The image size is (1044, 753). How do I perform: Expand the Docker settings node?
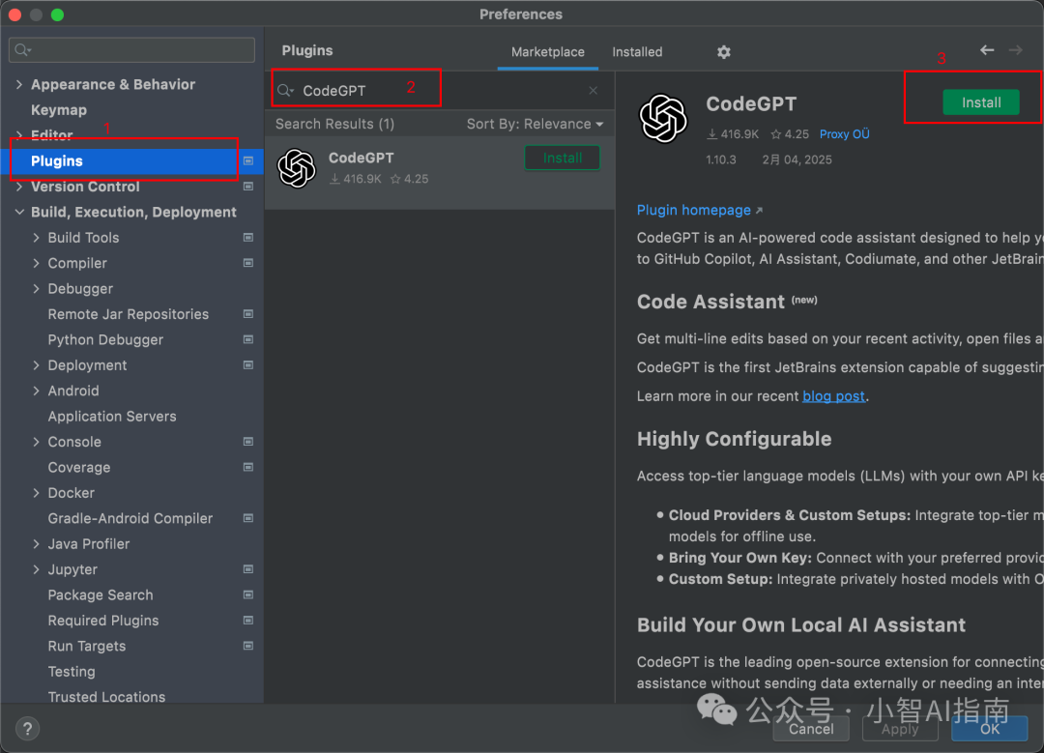tap(37, 493)
